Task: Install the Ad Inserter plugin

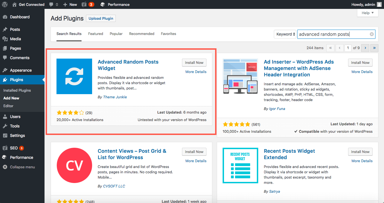Action: [x=360, y=62]
